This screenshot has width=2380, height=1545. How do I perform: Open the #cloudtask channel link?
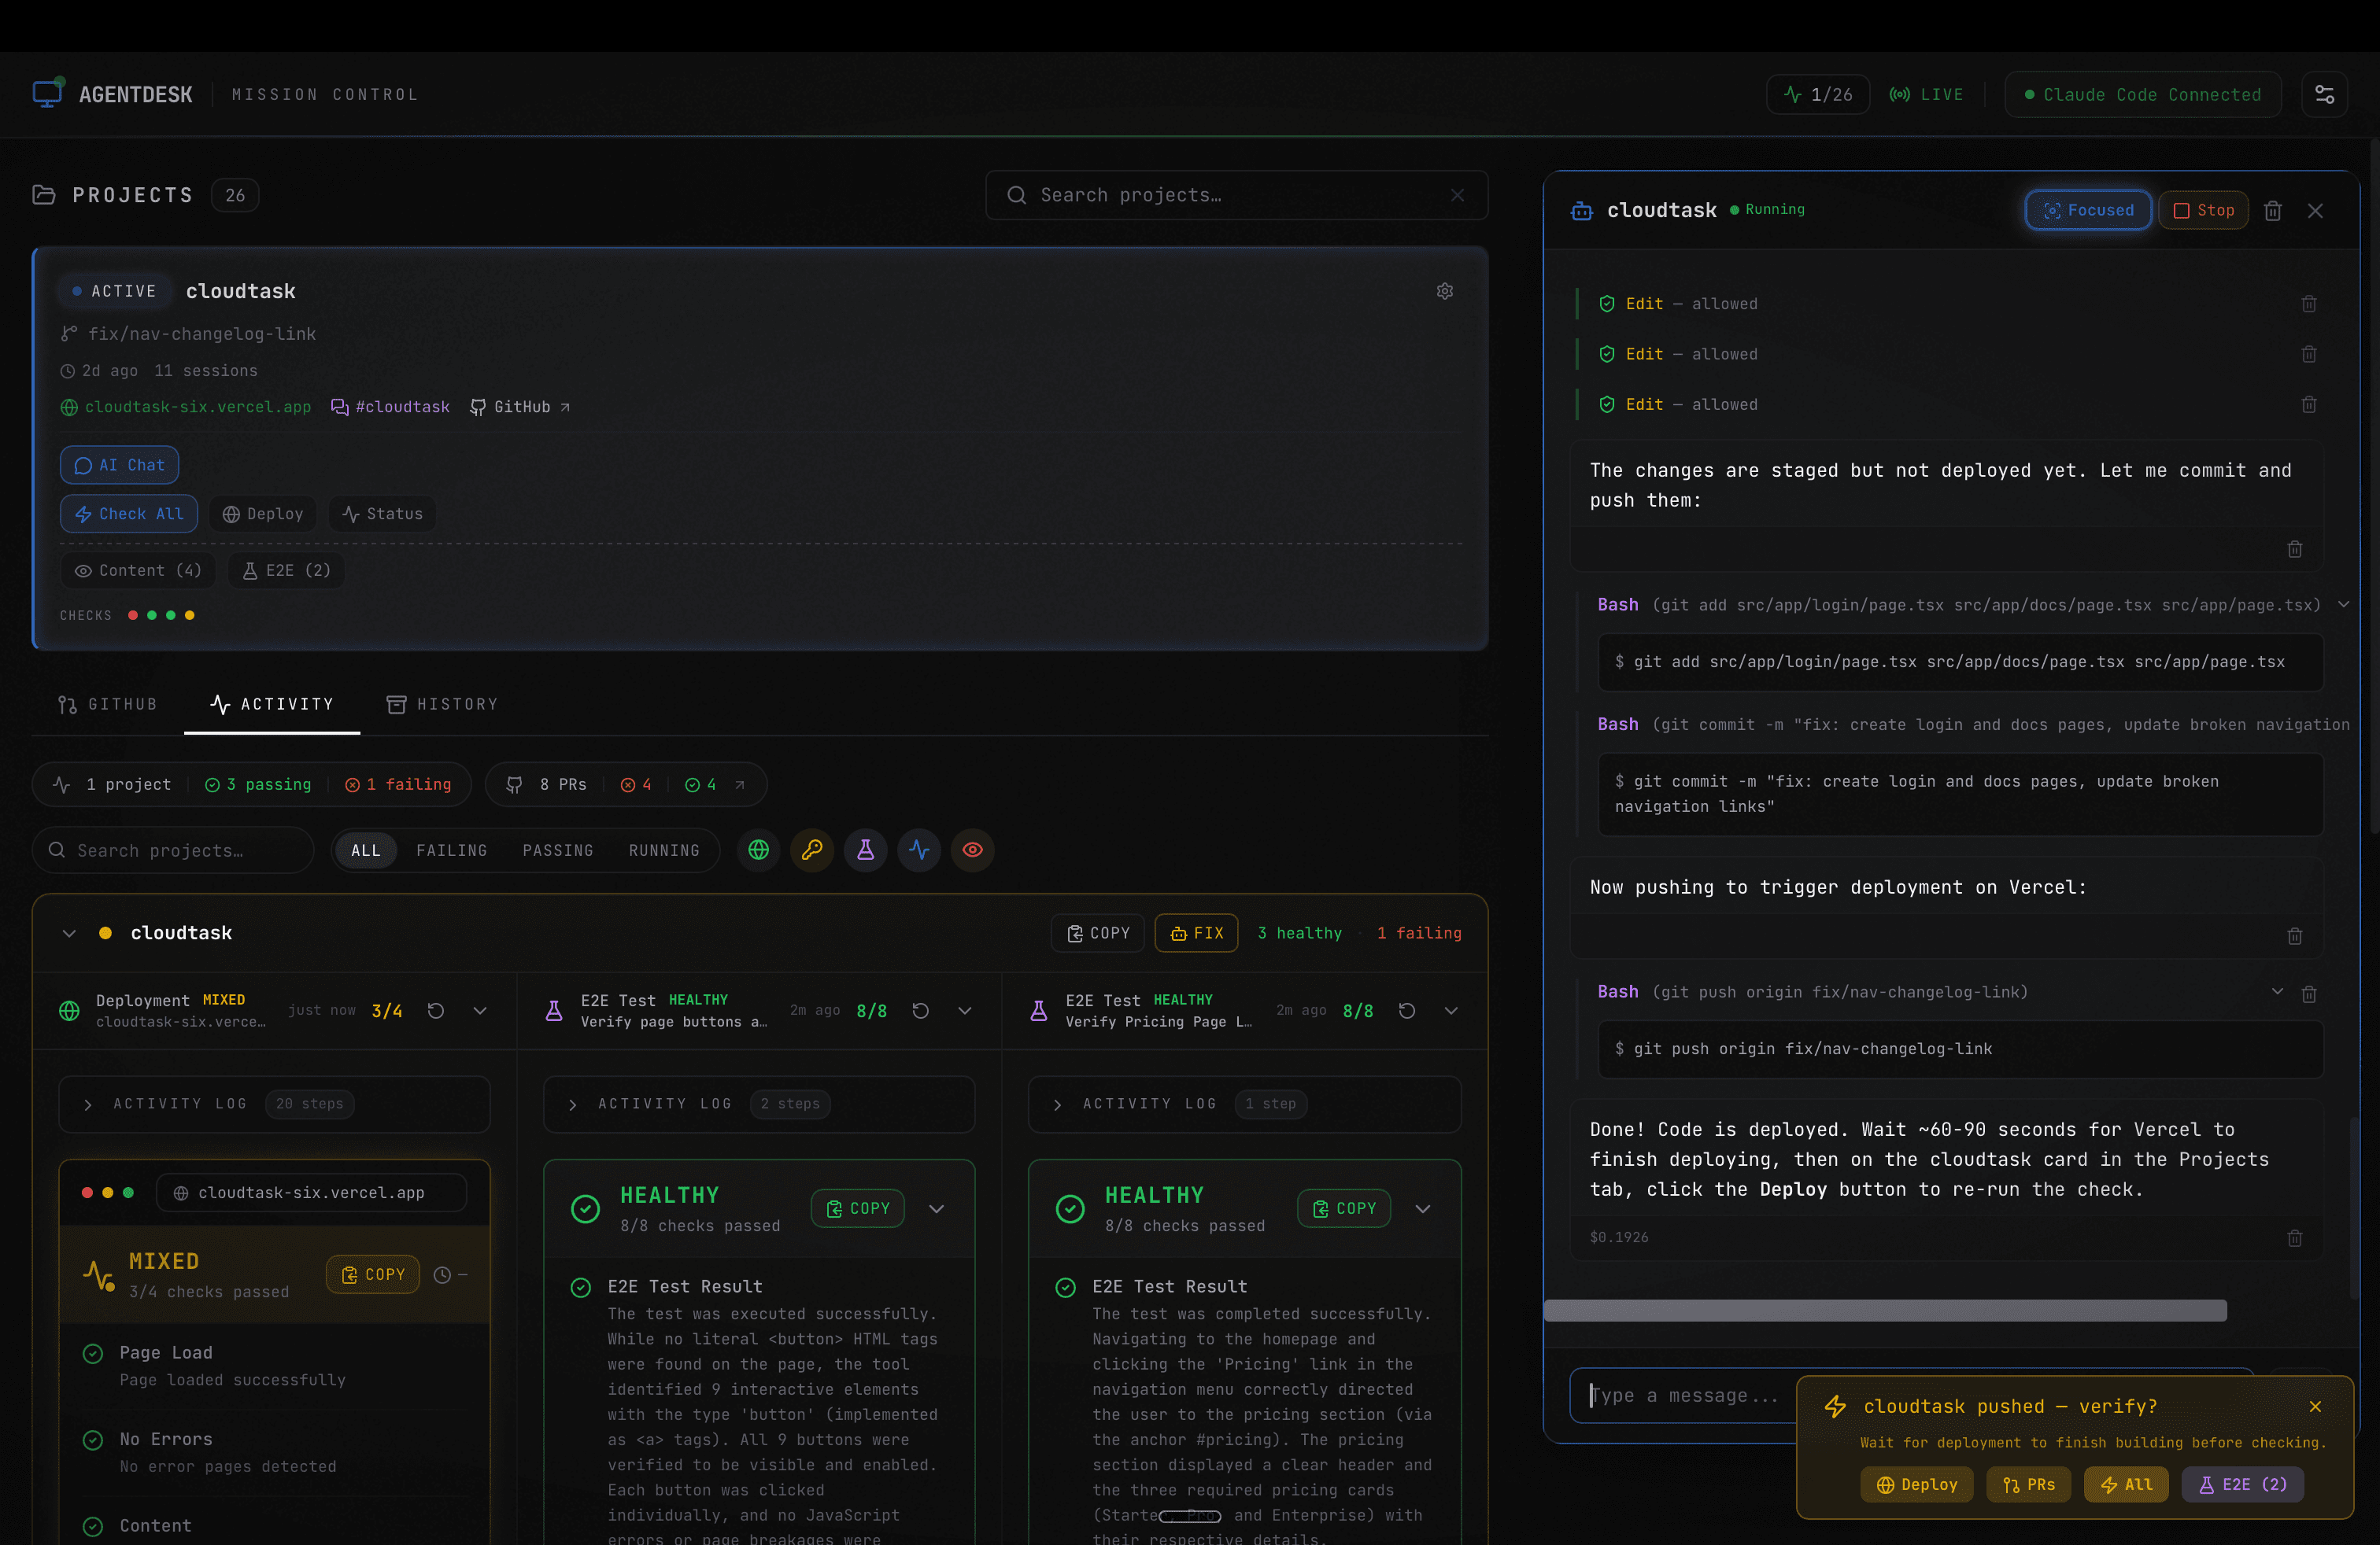[390, 407]
